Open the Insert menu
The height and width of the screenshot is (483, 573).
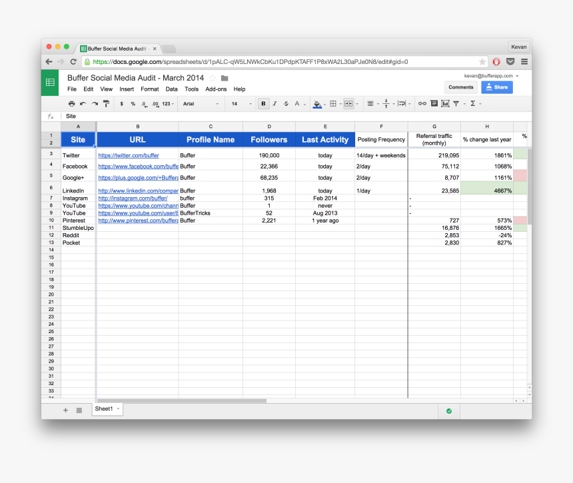(127, 89)
